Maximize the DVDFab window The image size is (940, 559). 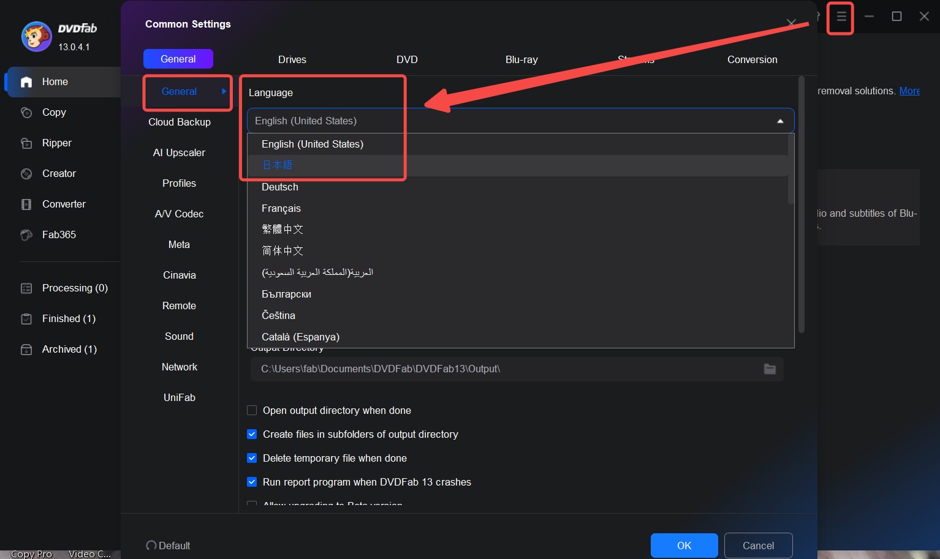coord(896,17)
